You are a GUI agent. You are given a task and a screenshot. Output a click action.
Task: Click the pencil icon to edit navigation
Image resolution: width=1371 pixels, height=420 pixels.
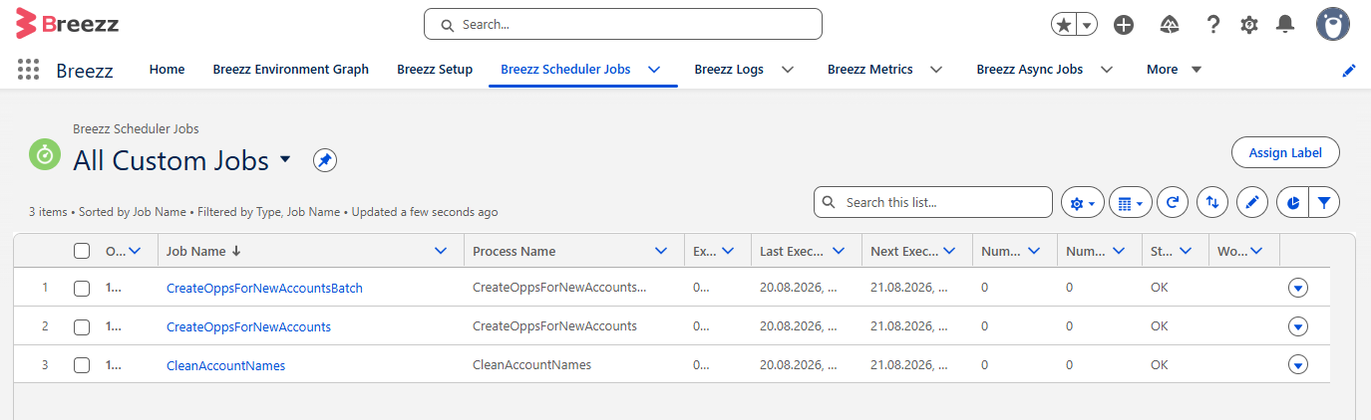pyautogui.click(x=1349, y=70)
